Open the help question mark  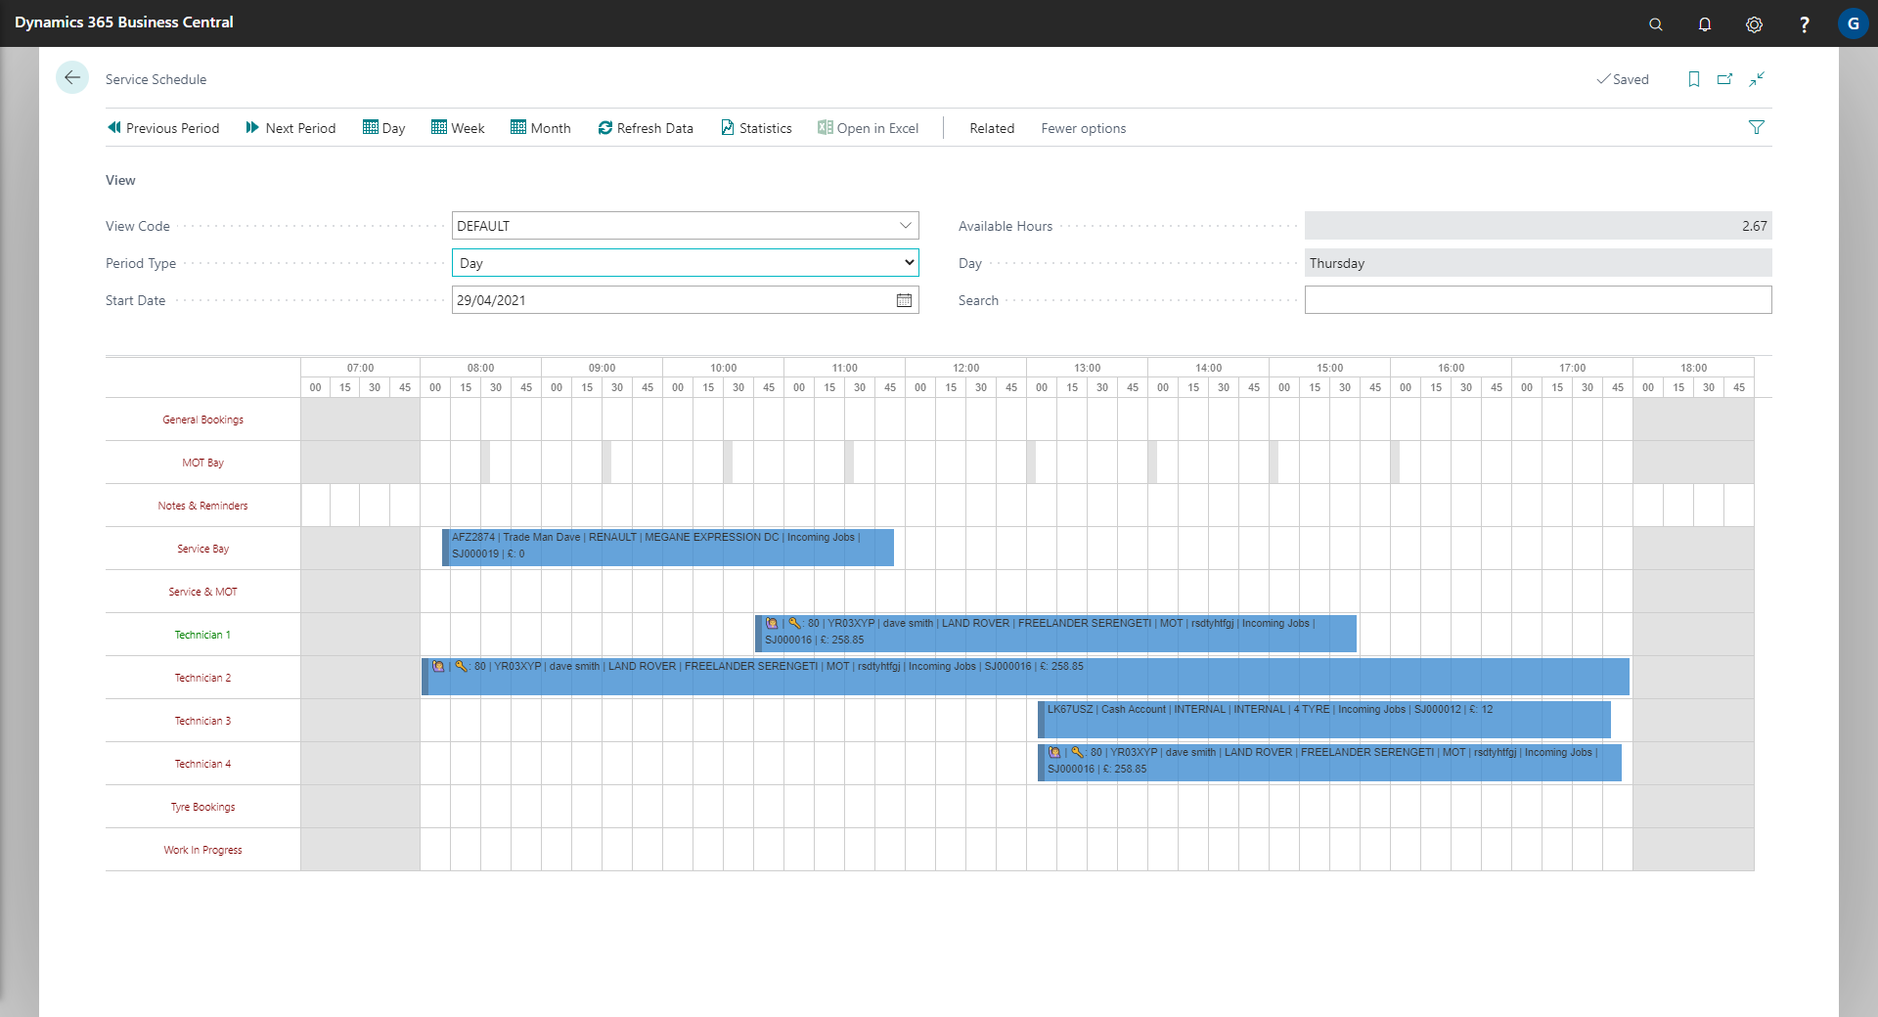point(1804,24)
